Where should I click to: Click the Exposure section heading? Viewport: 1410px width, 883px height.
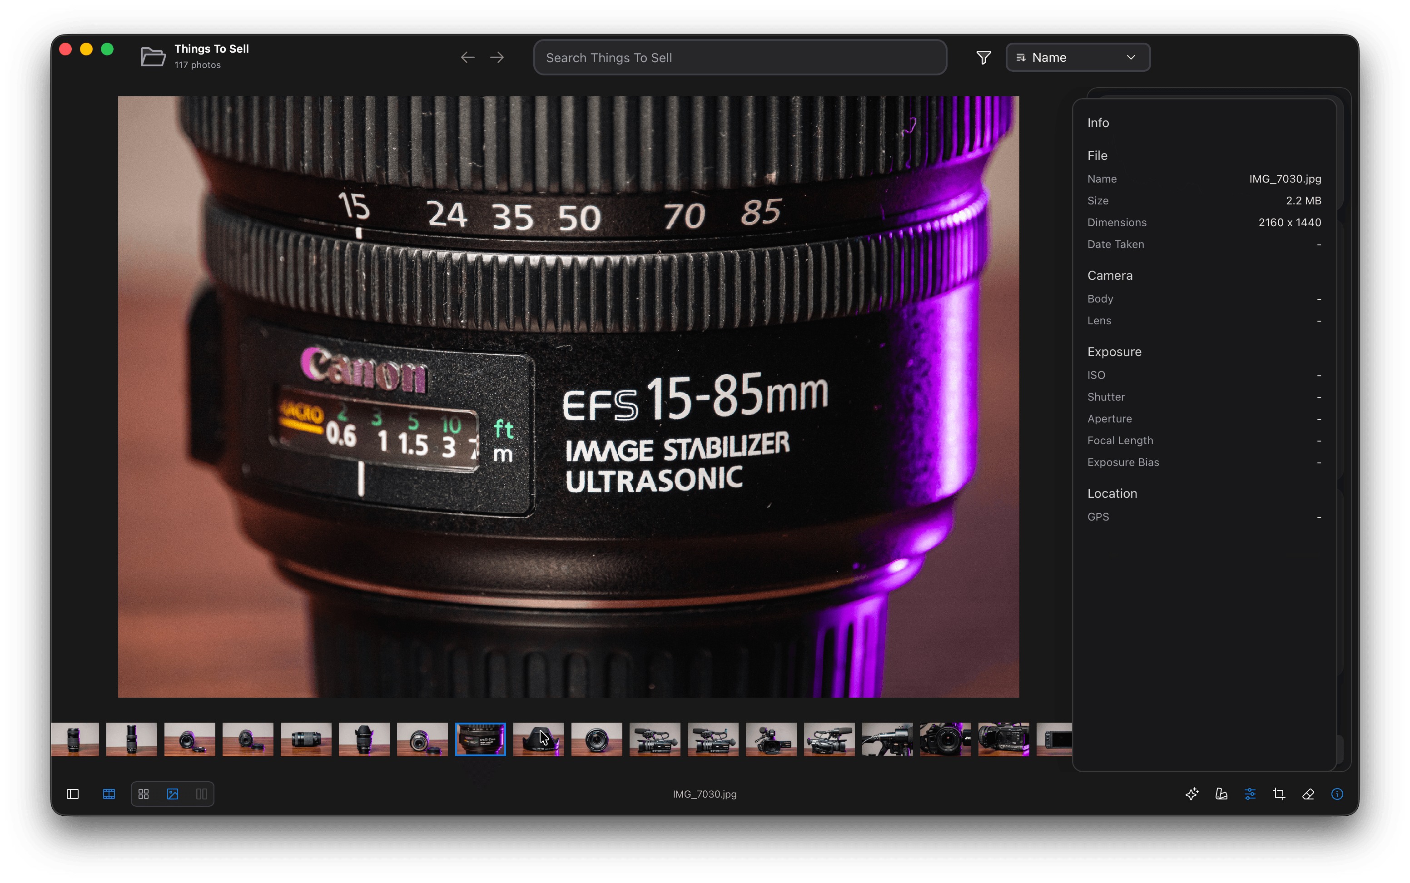(1114, 352)
